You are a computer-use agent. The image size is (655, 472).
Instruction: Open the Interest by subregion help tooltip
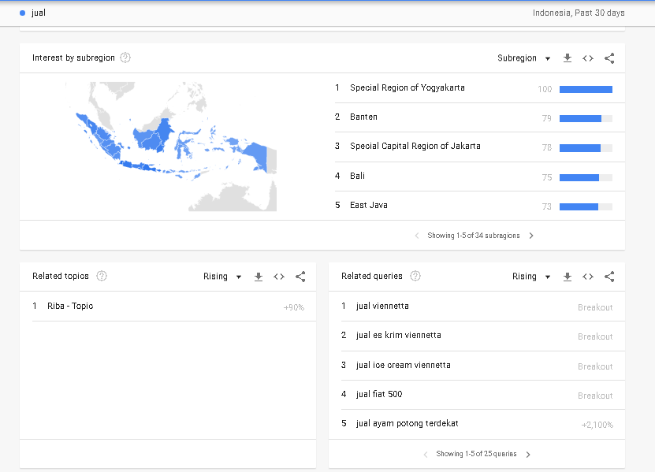(125, 58)
